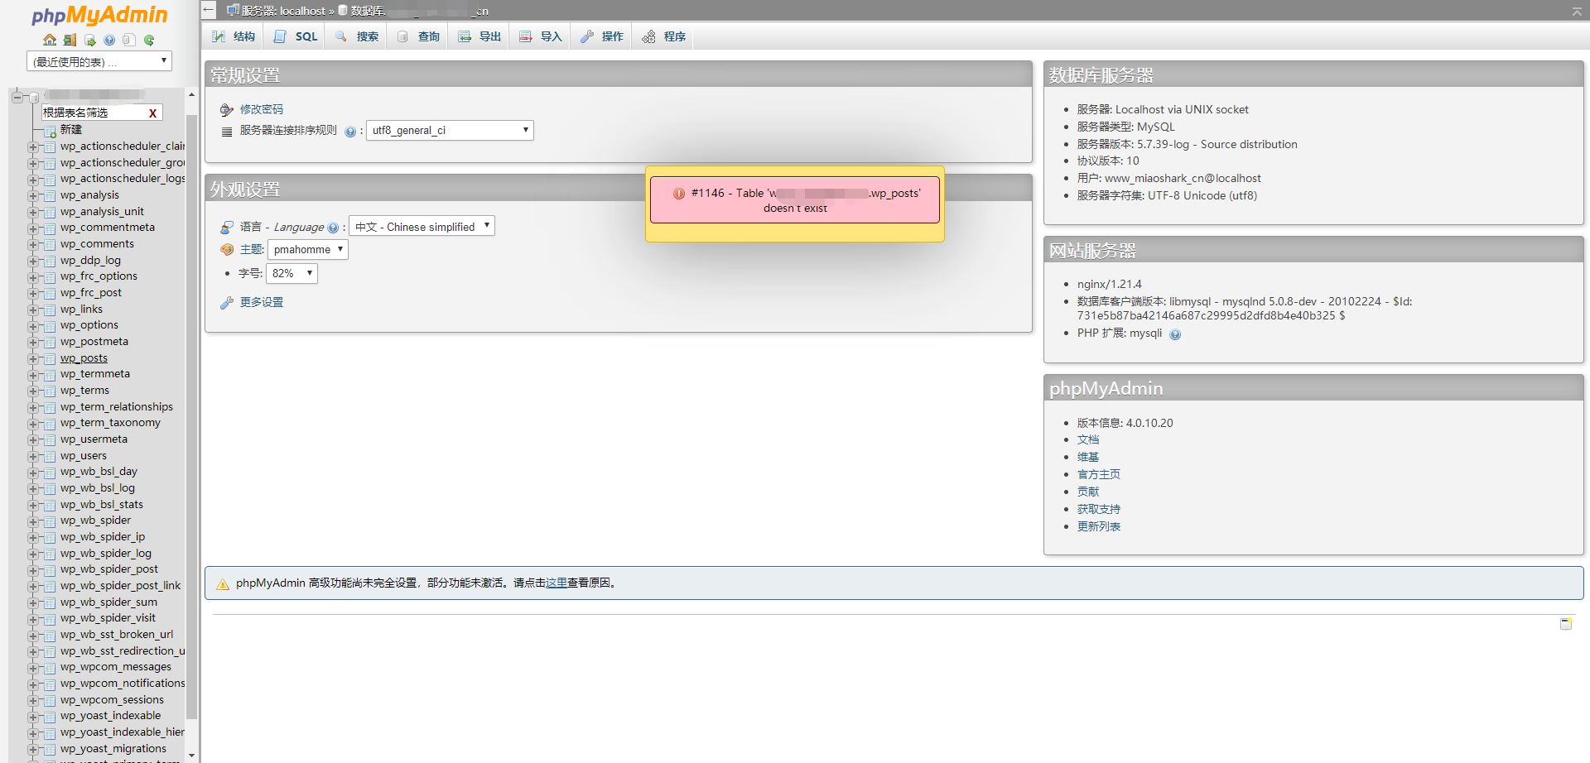Screen dimensions: 1590x763
Task: Click the collation help icon
Action: click(350, 132)
